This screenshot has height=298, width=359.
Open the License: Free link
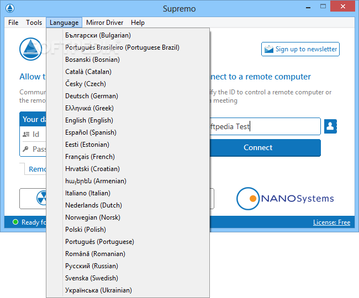pyautogui.click(x=331, y=222)
